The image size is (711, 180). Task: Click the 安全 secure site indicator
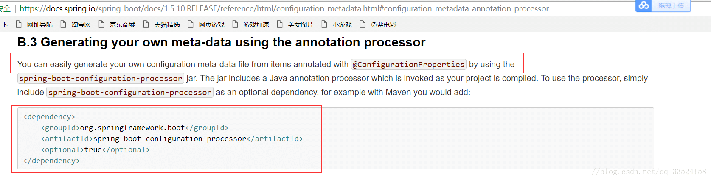point(5,8)
